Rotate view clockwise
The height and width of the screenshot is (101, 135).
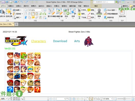[x=45, y=14]
